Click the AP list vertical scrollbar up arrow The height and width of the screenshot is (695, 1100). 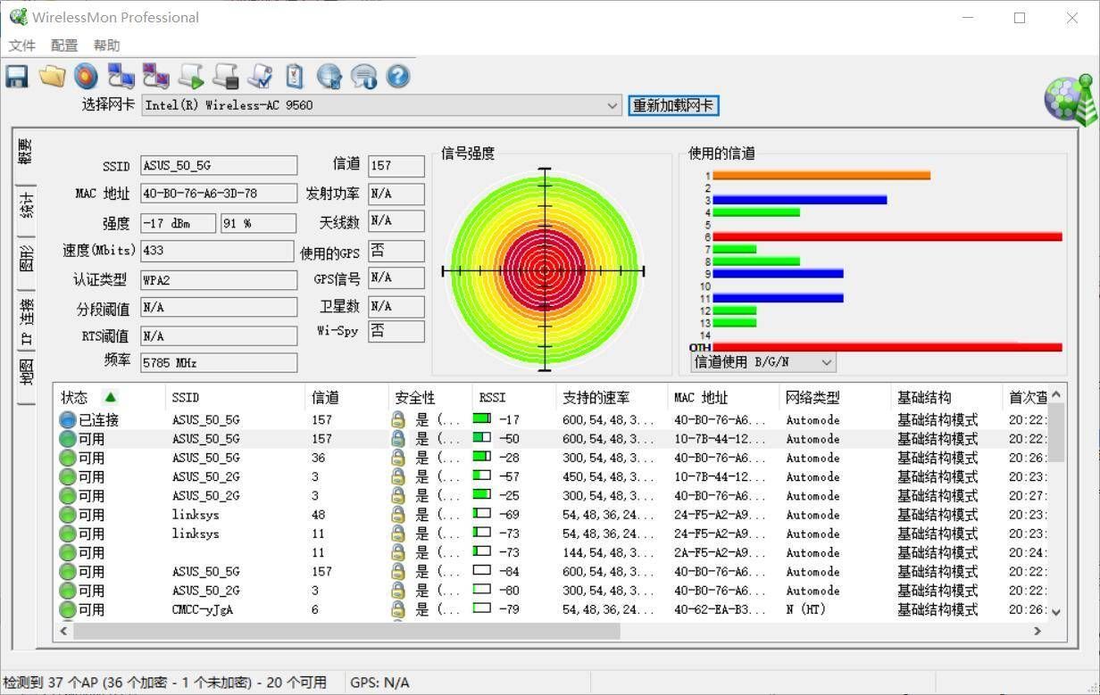[1056, 394]
